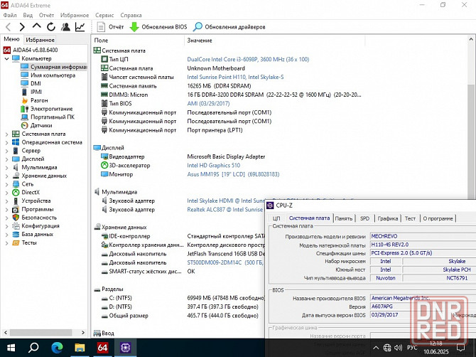Open the Отчёт menu in menu bar

coord(46,15)
